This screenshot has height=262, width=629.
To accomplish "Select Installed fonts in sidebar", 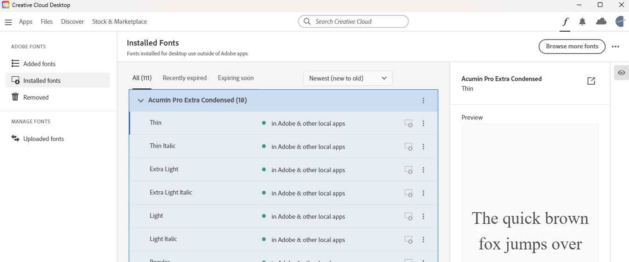I will tap(58, 81).
